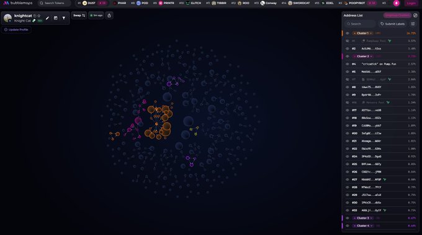Select address #5 row
Viewport: 422px width, 235px height.
380,72
